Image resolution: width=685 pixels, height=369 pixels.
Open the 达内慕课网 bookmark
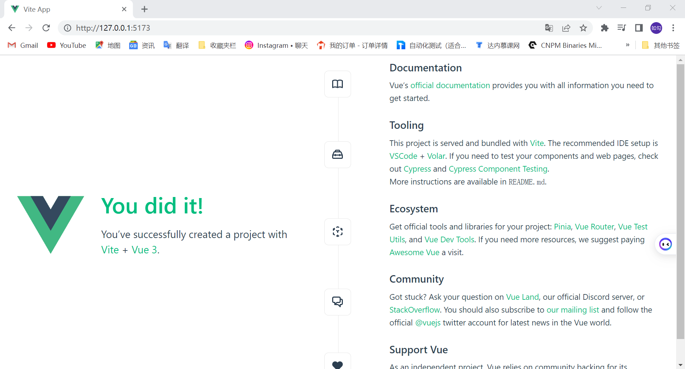coord(498,45)
